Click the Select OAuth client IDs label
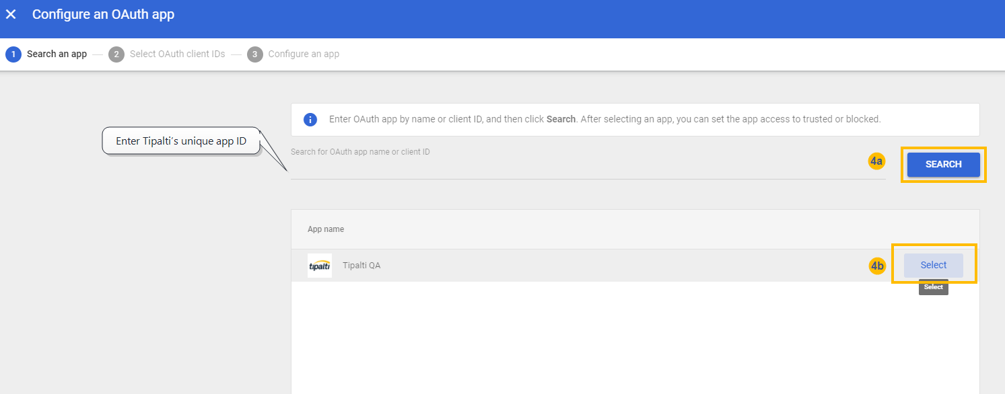Viewport: 1005px width, 394px height. (176, 54)
